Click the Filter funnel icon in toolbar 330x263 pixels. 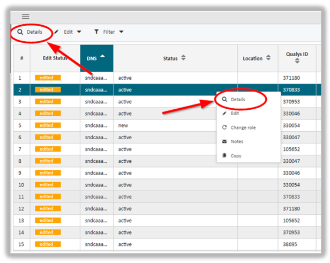(x=96, y=32)
